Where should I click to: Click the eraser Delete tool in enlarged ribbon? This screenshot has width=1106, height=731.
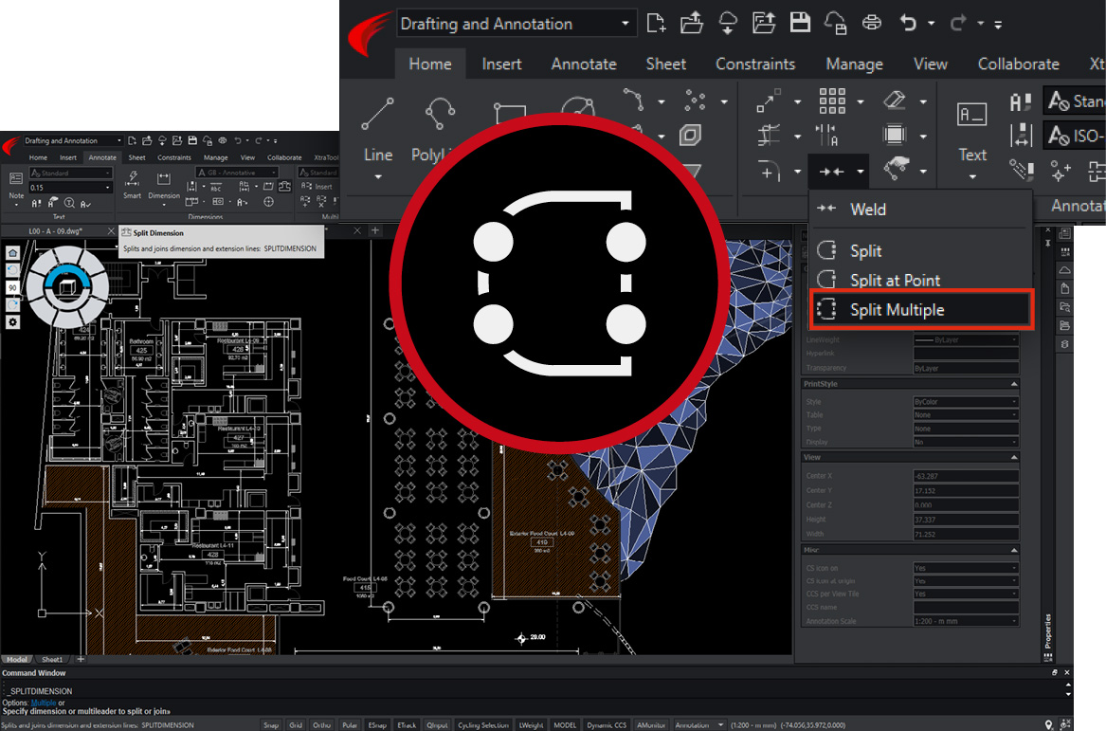pos(895,101)
